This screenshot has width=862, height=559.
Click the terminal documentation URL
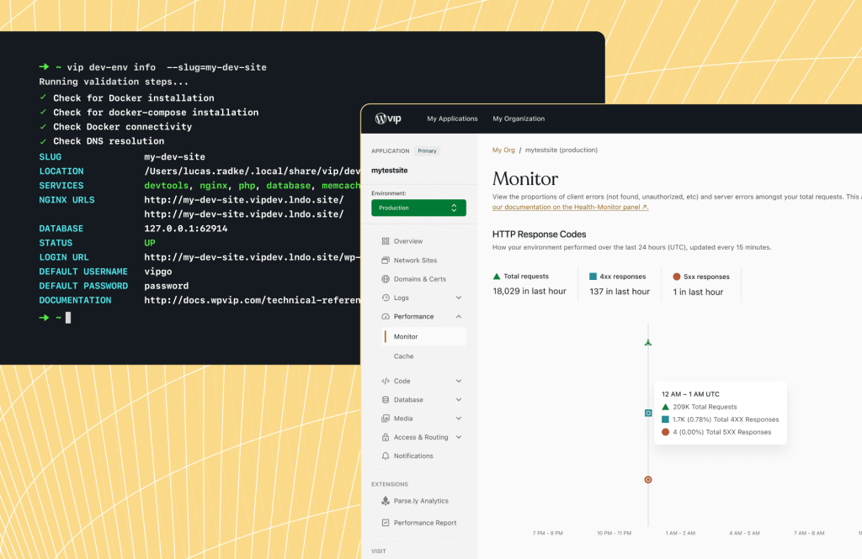pyautogui.click(x=253, y=300)
